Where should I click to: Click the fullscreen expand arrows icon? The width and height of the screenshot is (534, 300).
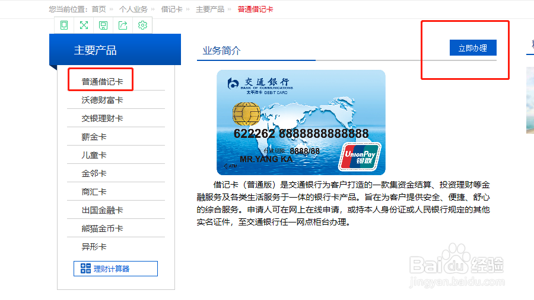click(x=84, y=25)
